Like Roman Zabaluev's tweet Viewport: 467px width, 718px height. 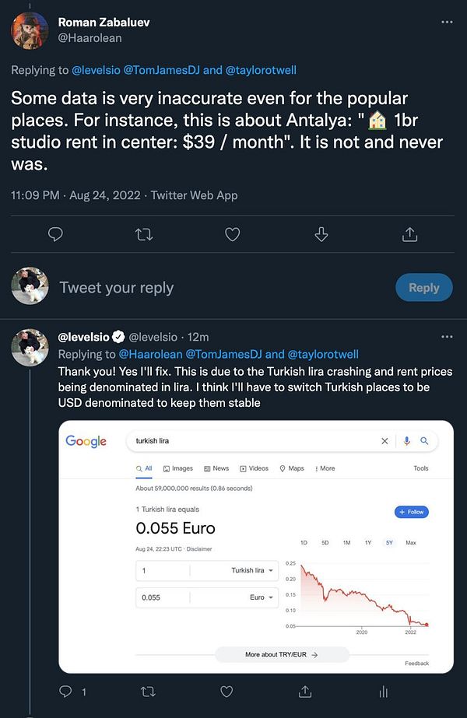232,234
